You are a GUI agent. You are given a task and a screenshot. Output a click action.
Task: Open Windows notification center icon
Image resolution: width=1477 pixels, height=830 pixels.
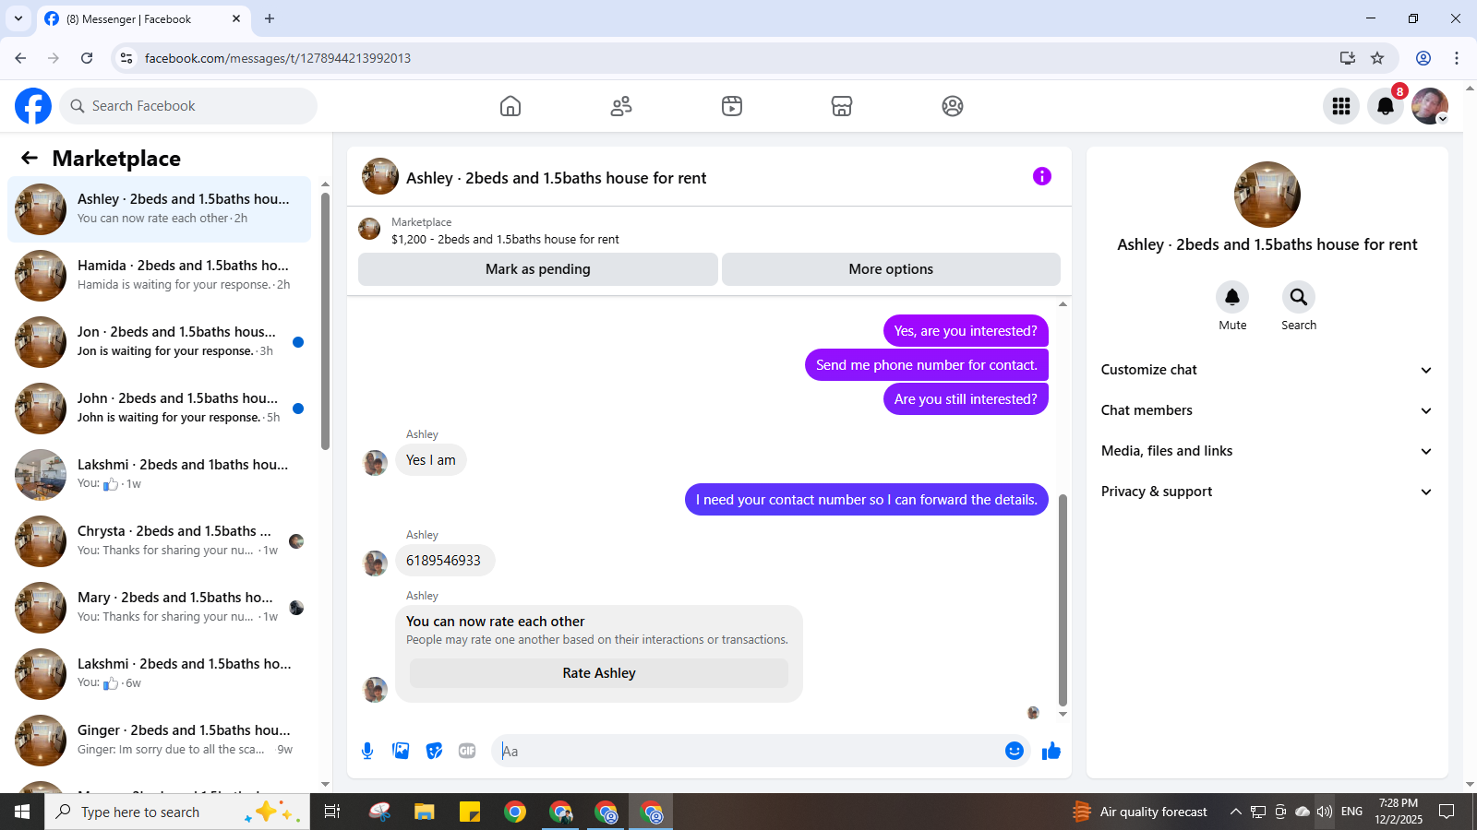pos(1447,812)
